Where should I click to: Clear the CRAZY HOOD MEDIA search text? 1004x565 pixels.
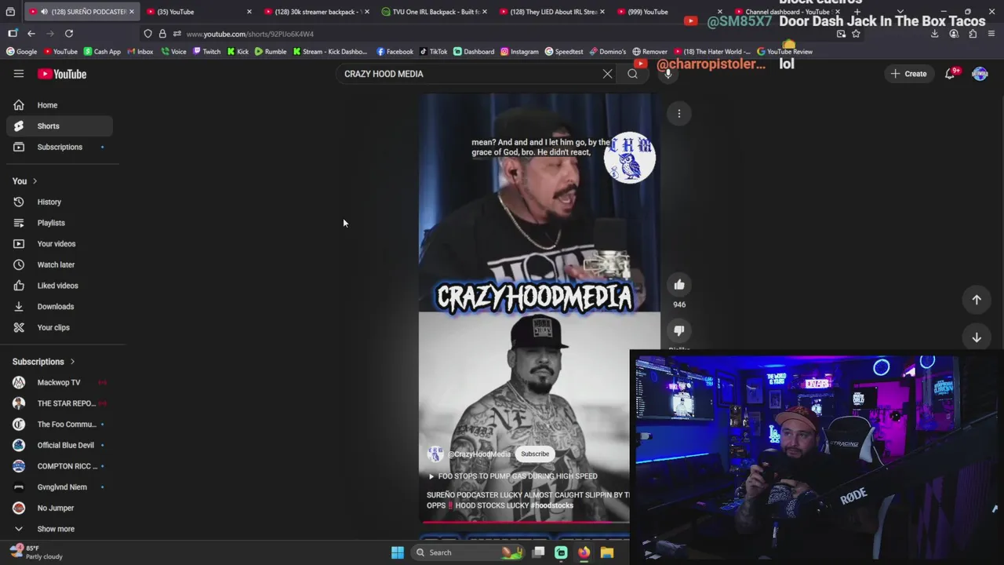(607, 74)
